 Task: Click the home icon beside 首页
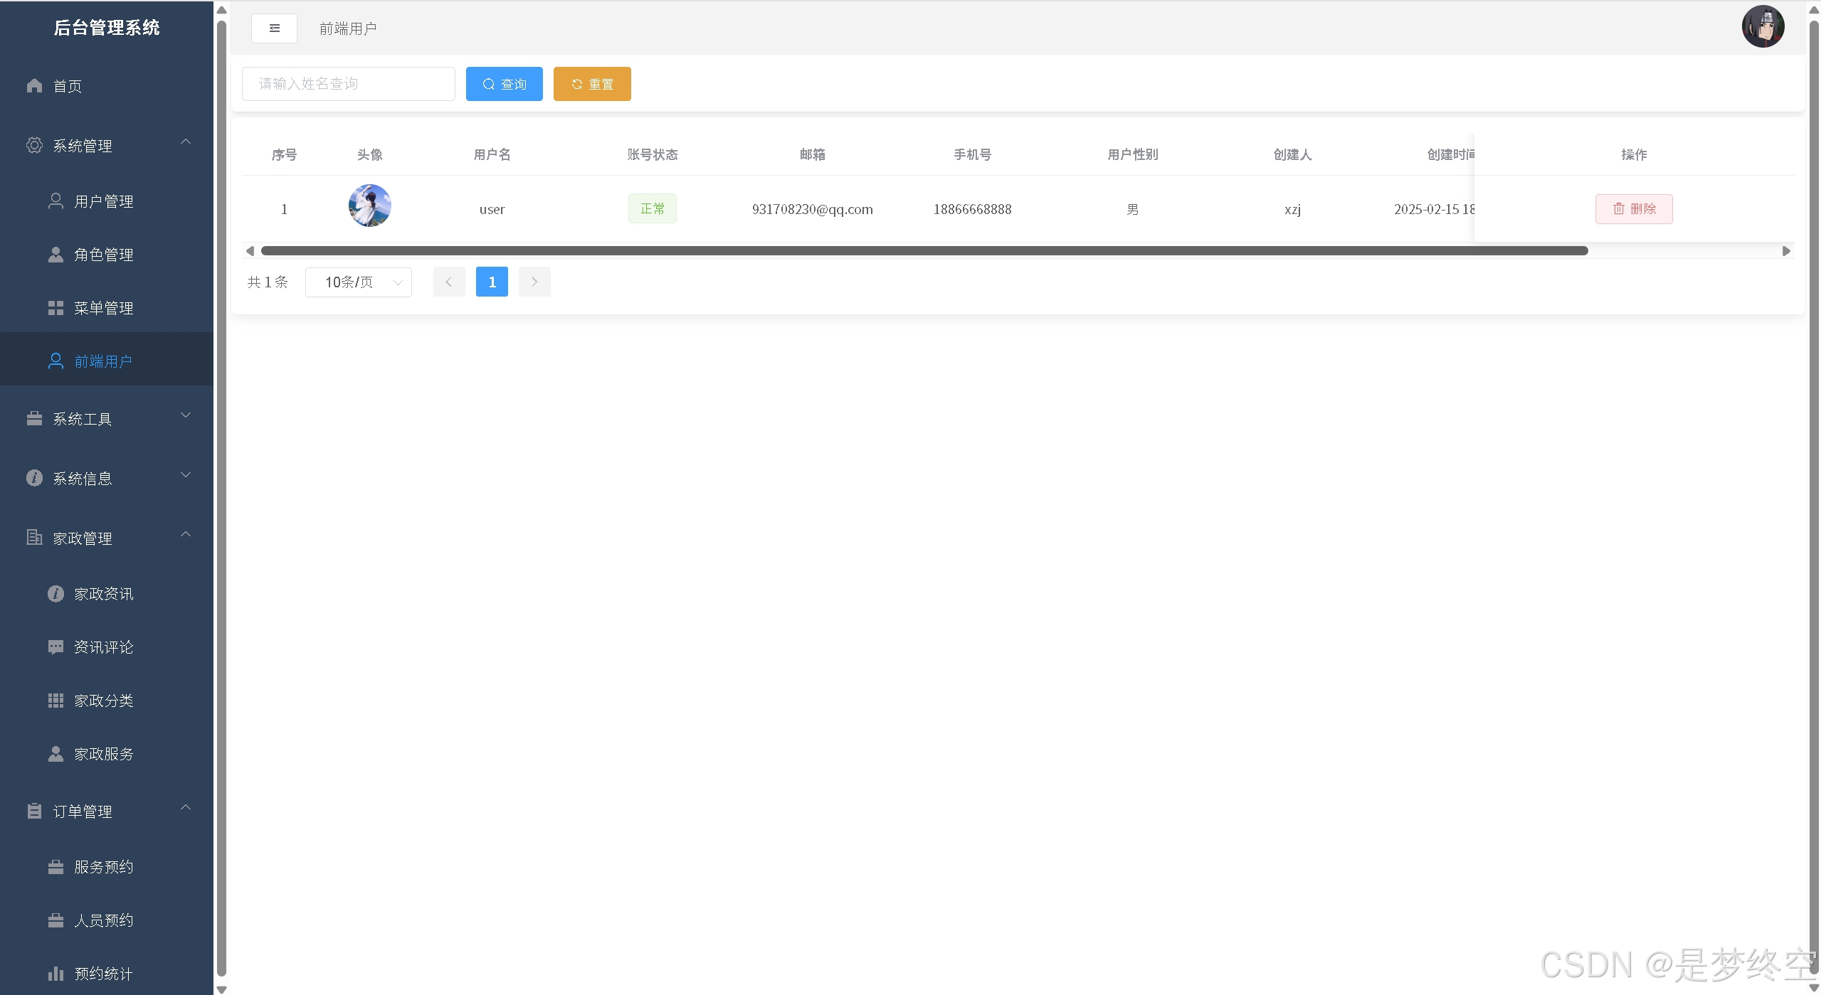tap(34, 86)
